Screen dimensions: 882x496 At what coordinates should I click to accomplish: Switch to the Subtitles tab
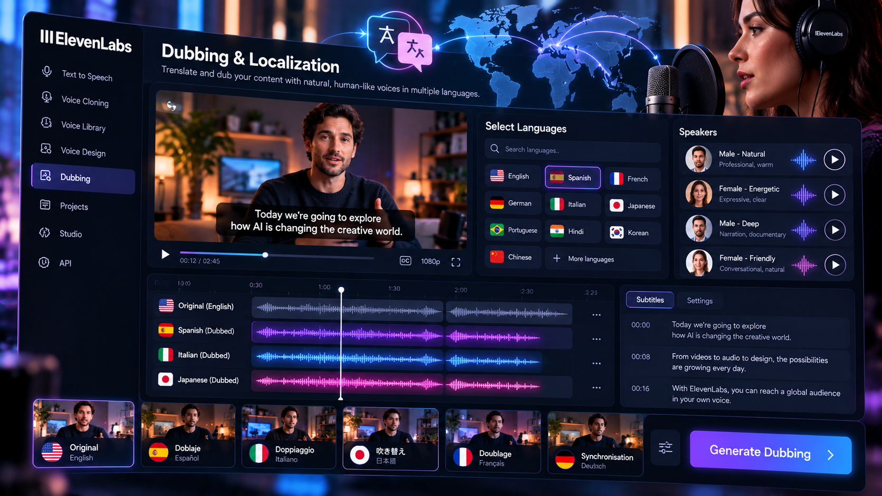[650, 299]
